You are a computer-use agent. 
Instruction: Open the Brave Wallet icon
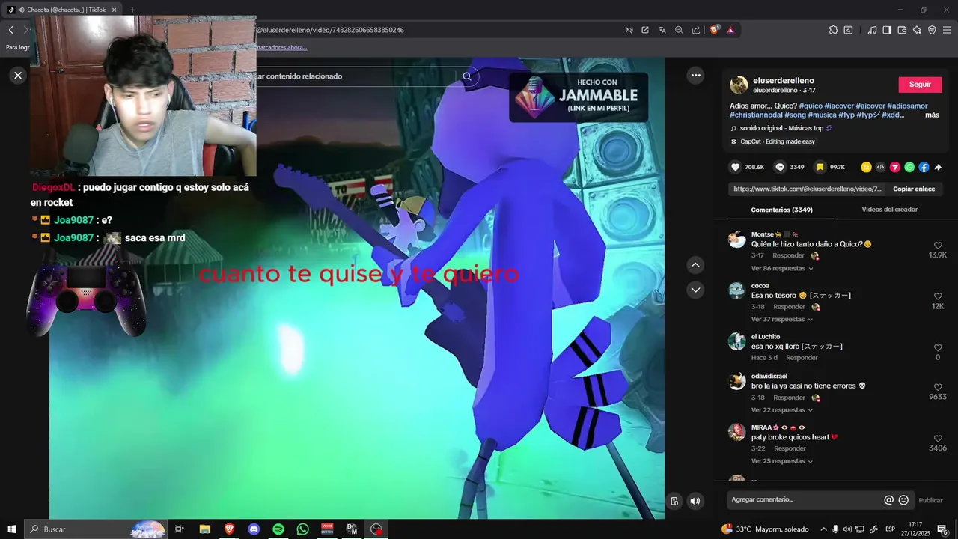click(902, 30)
